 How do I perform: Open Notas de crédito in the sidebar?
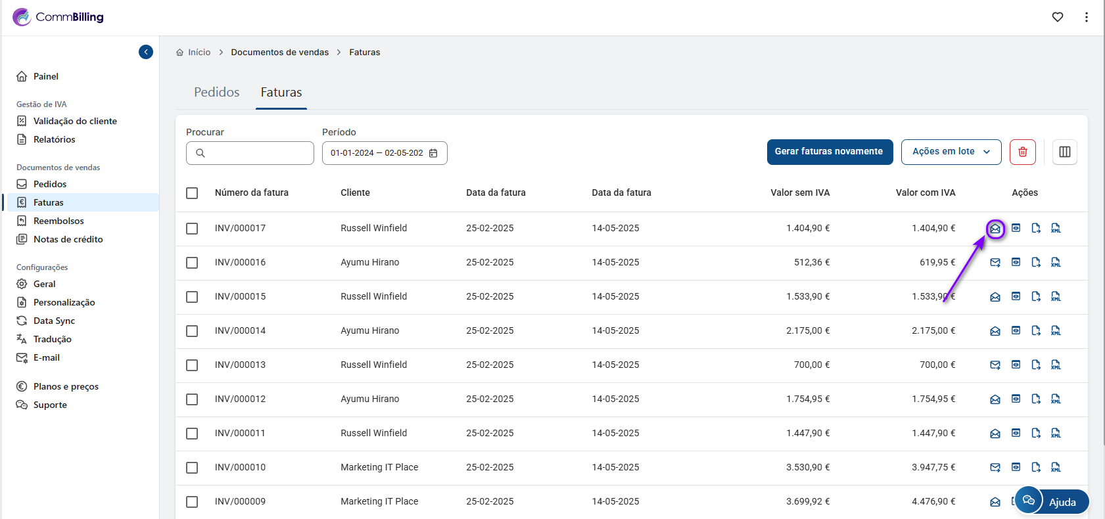click(x=68, y=239)
